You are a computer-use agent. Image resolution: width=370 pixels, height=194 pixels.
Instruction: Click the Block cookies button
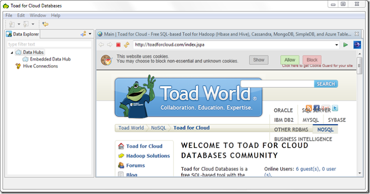pos(312,60)
